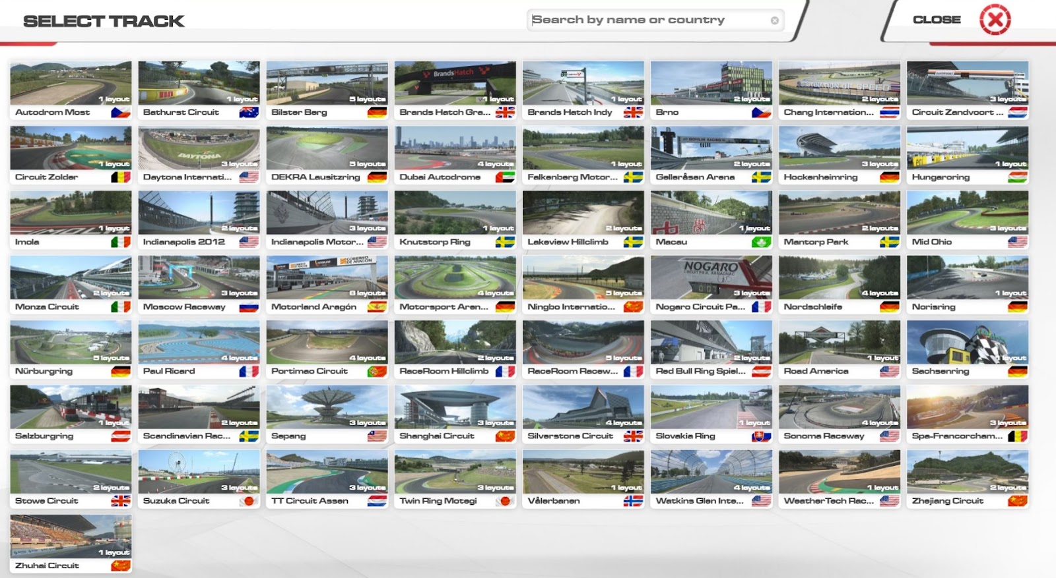
Task: Click the red X close icon
Action: coord(995,20)
